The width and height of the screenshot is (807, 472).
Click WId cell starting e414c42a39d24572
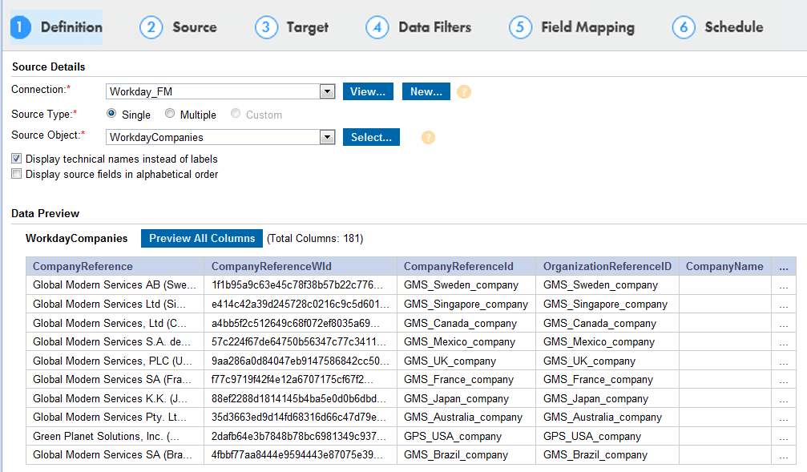301,305
